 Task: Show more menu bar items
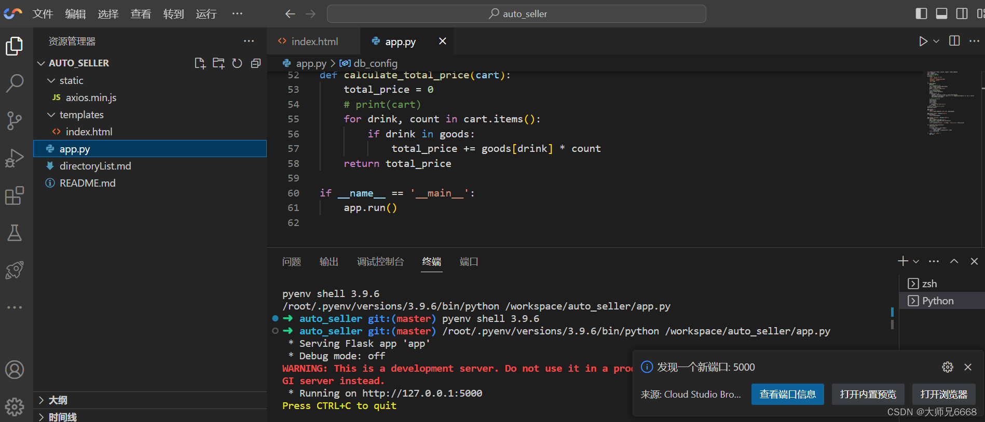237,14
